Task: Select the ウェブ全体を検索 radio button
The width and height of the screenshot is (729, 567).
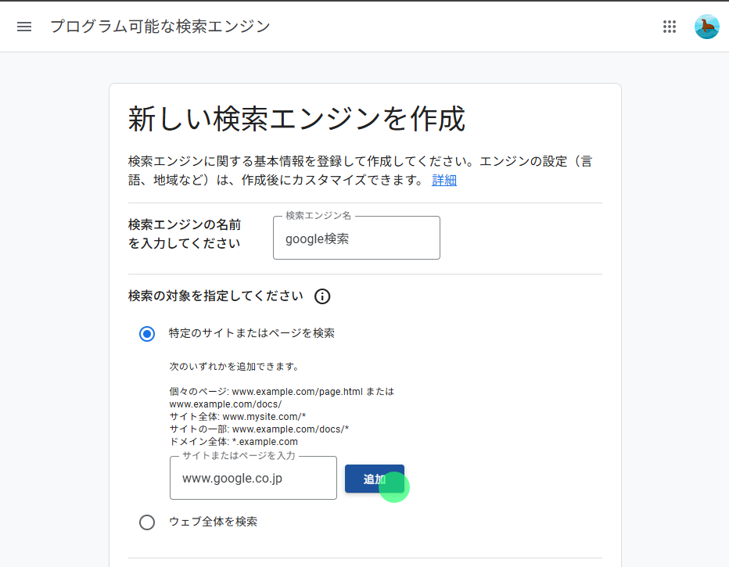Action: click(x=147, y=522)
